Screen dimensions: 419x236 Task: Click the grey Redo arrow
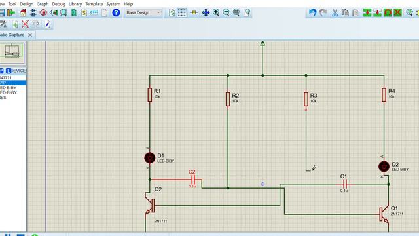(x=323, y=12)
